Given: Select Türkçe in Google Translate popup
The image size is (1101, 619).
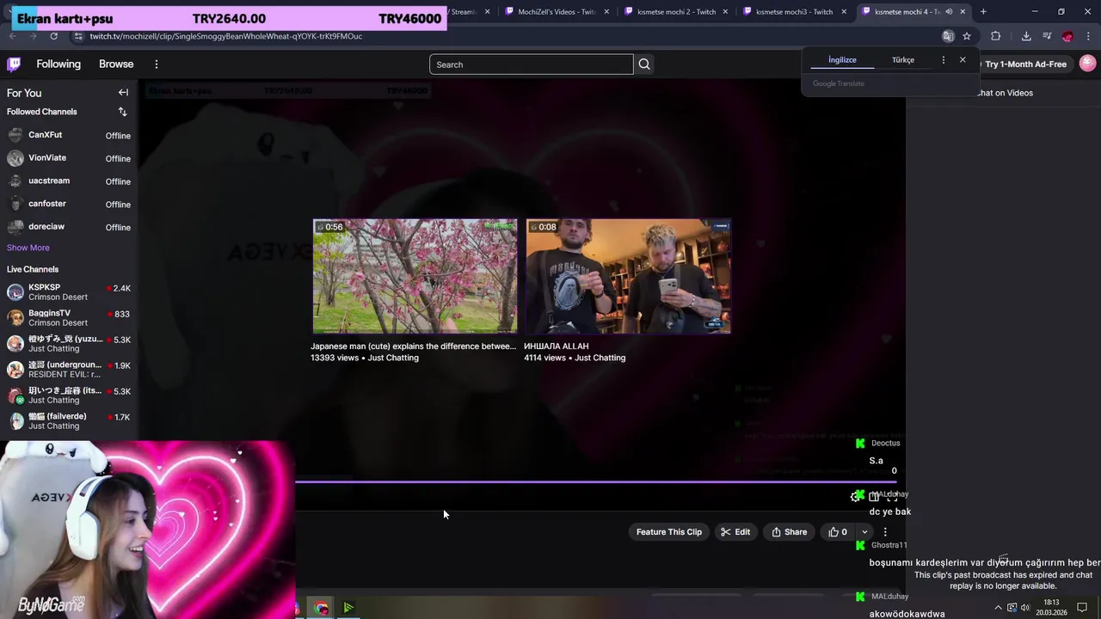Looking at the screenshot, I should (903, 60).
